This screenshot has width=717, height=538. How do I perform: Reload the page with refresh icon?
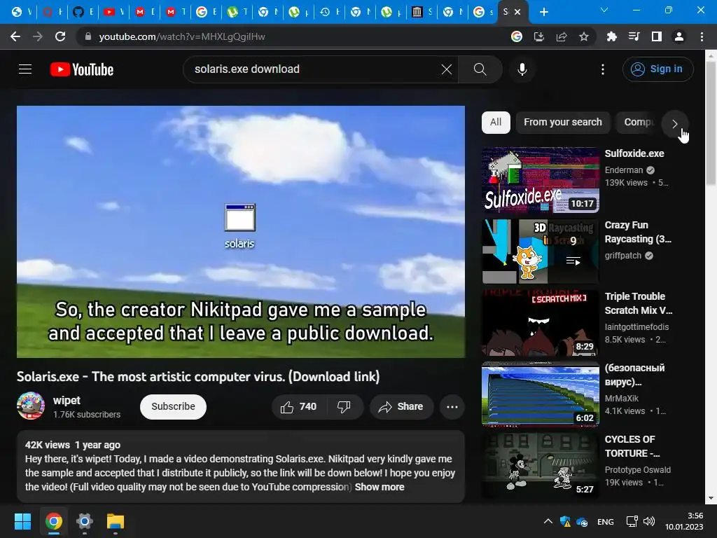(x=60, y=36)
